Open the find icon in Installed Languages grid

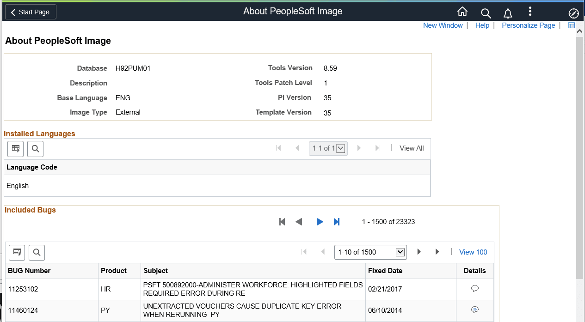click(x=35, y=149)
